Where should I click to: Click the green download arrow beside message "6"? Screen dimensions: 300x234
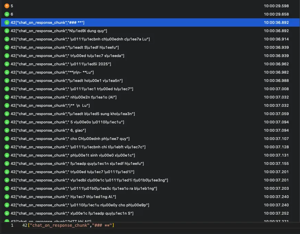pyautogui.click(x=7, y=14)
